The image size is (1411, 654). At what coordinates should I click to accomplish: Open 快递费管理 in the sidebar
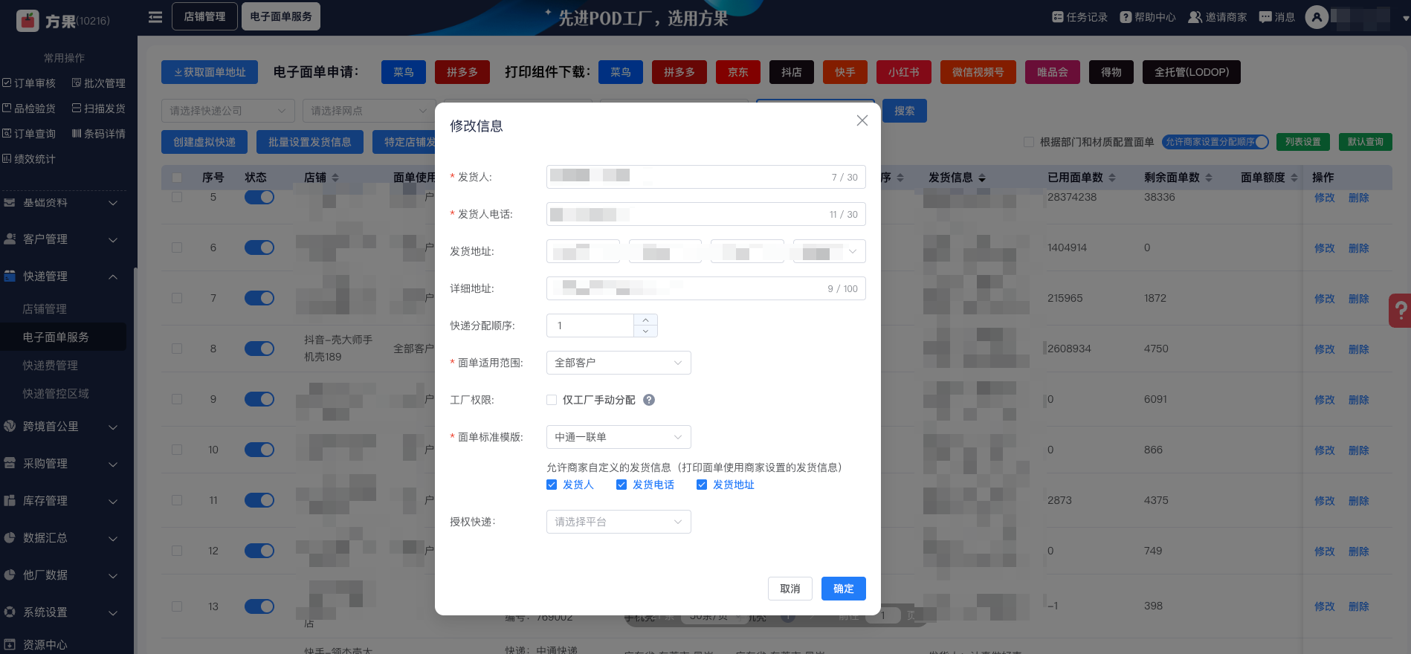click(x=50, y=366)
